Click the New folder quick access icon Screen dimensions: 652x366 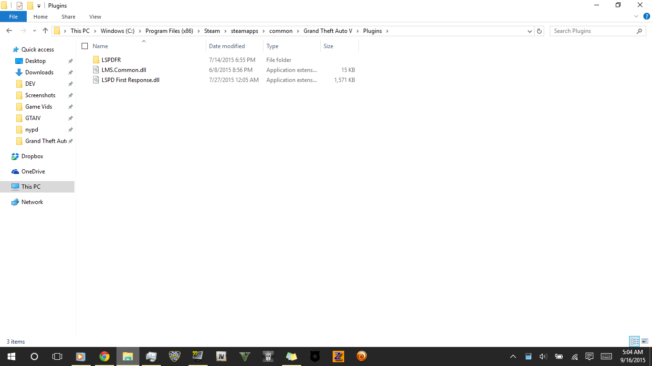pos(30,6)
